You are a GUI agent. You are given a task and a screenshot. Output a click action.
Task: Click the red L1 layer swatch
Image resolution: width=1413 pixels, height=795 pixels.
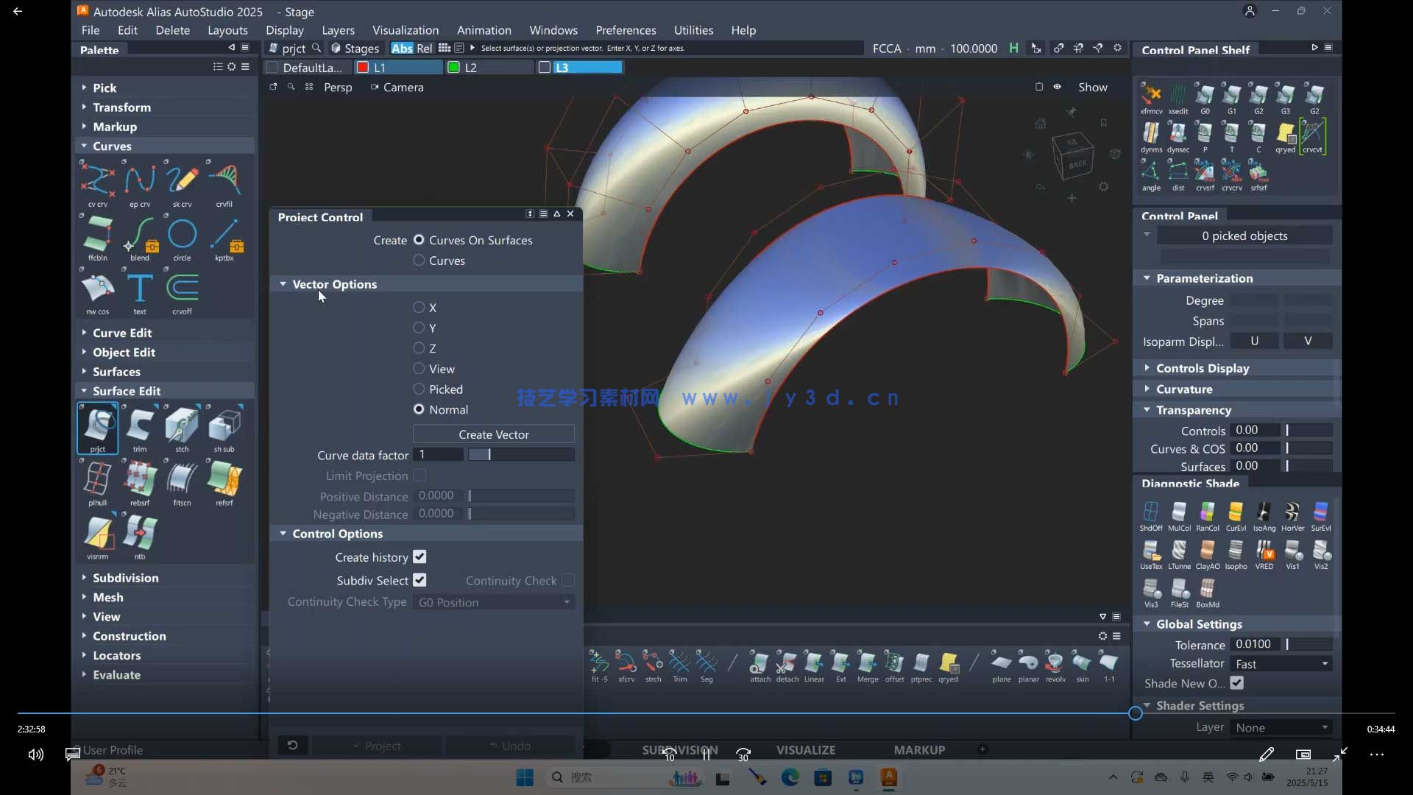363,68
